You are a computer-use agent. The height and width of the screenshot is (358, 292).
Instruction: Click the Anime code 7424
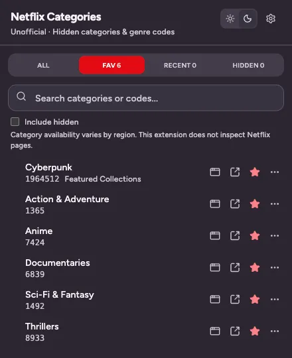35,243
